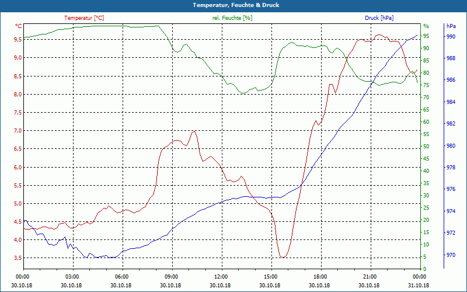
Task: Click the 976 hPa pressure axis value
Action: (451, 189)
